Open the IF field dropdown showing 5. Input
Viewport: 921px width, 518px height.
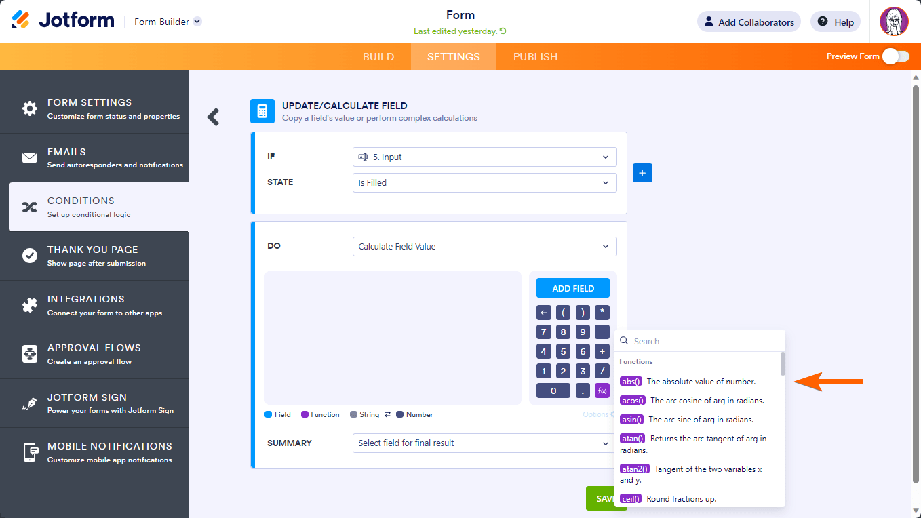pos(484,157)
